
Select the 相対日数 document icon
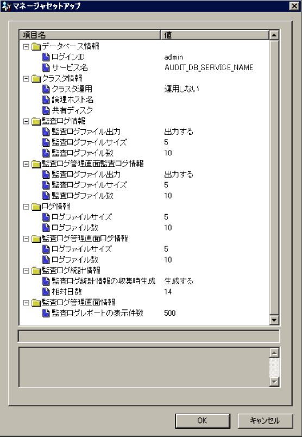46,292
